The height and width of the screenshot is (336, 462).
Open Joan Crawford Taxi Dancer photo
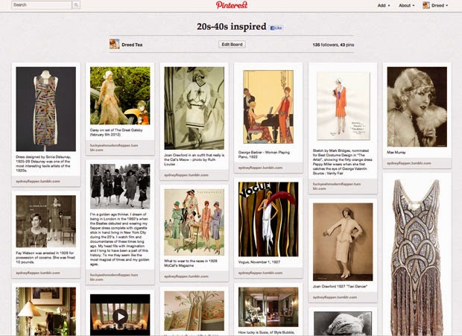(343, 242)
